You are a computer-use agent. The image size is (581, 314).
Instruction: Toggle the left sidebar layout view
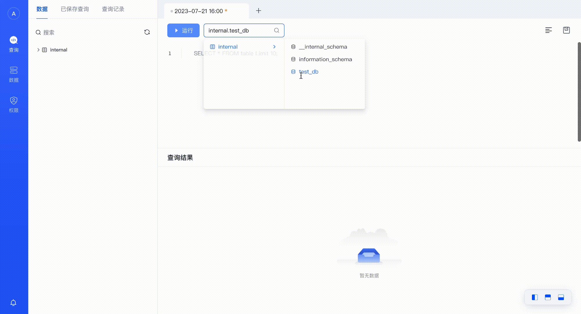point(535,297)
